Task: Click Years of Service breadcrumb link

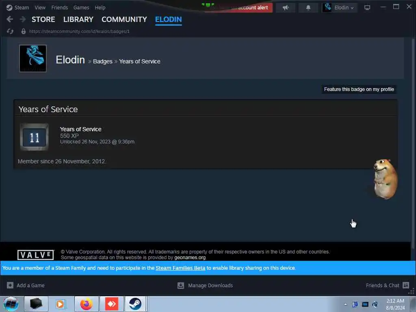Action: point(140,61)
